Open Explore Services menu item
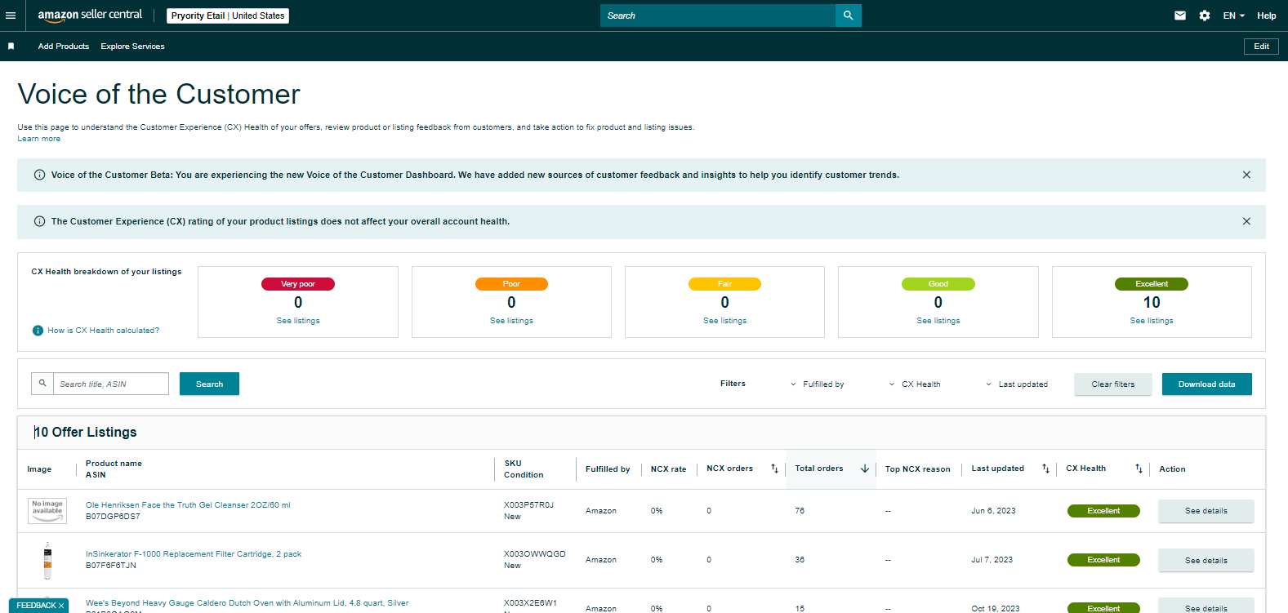Image resolution: width=1288 pixels, height=613 pixels. point(132,47)
